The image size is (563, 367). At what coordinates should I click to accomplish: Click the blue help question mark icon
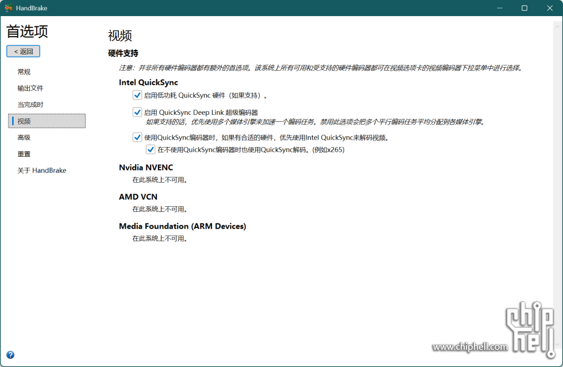click(x=10, y=355)
